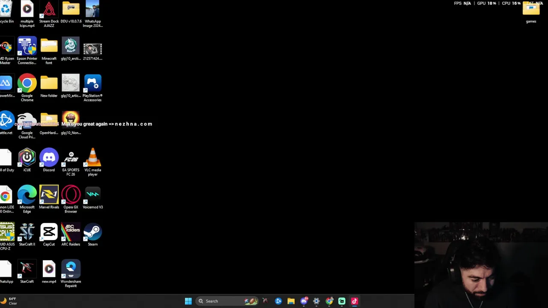The height and width of the screenshot is (308, 548).
Task: Switch to TikTok app in taskbar
Action: [x=354, y=301]
